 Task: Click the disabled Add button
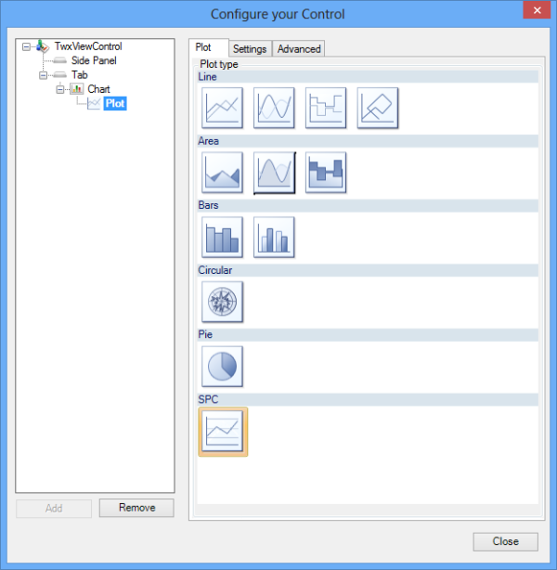(x=54, y=508)
